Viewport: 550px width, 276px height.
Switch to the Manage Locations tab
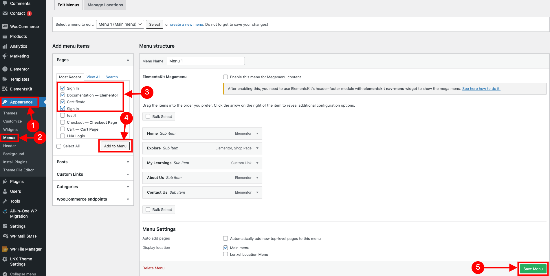[105, 5]
